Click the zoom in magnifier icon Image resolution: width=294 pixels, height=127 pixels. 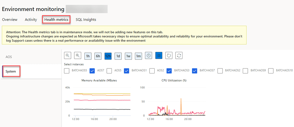pos(77,56)
